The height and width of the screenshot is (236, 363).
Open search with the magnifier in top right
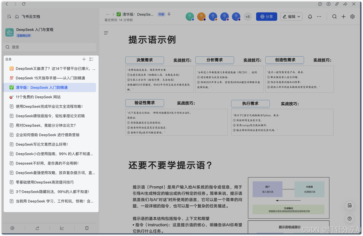point(334,17)
